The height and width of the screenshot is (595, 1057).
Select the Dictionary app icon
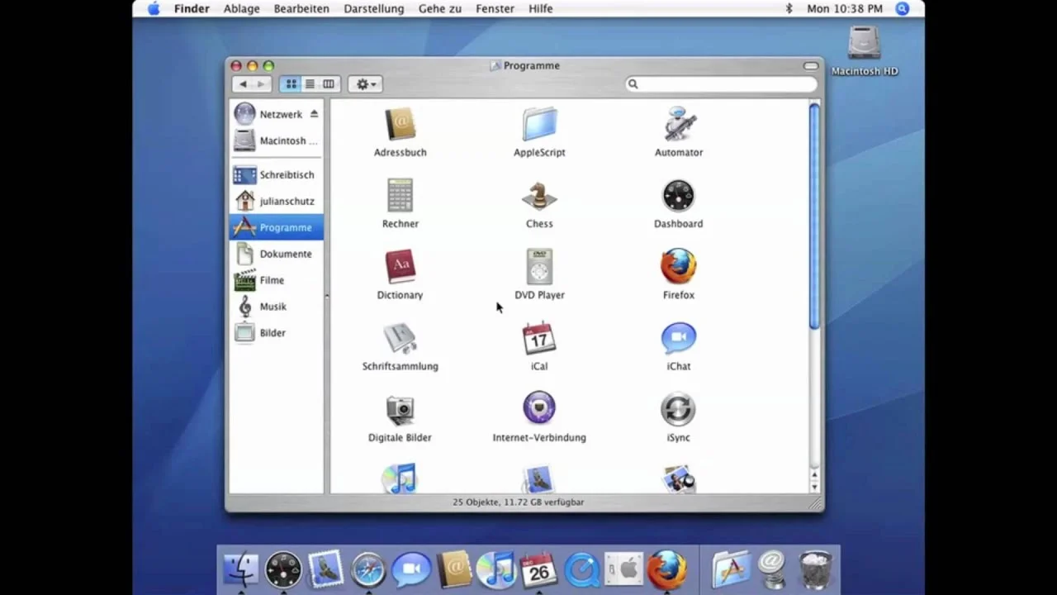pyautogui.click(x=401, y=267)
